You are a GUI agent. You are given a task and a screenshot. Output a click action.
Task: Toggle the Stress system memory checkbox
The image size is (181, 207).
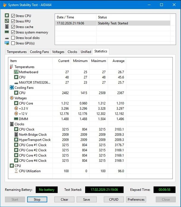pos(13,32)
